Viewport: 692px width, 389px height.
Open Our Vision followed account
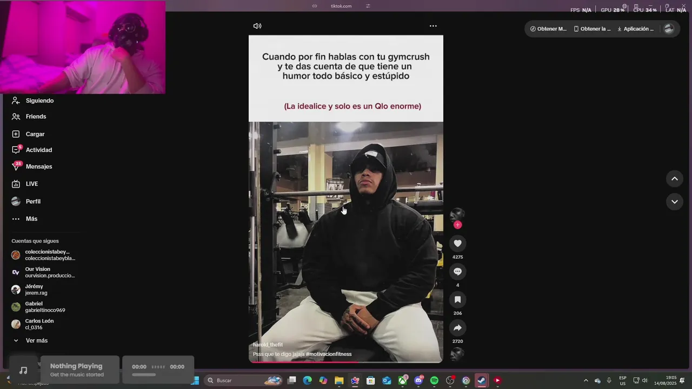[44, 272]
